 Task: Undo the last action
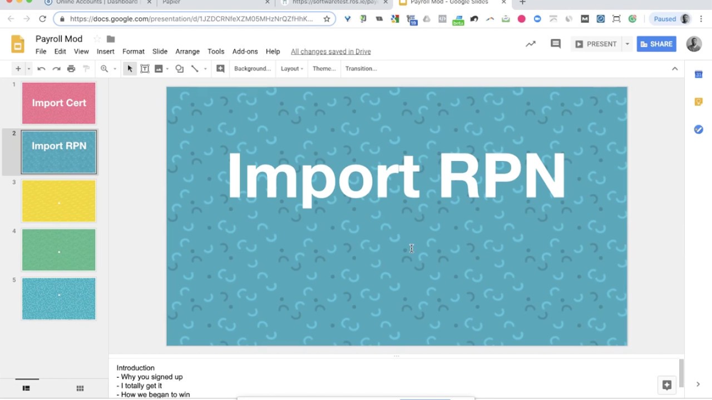[x=41, y=68]
